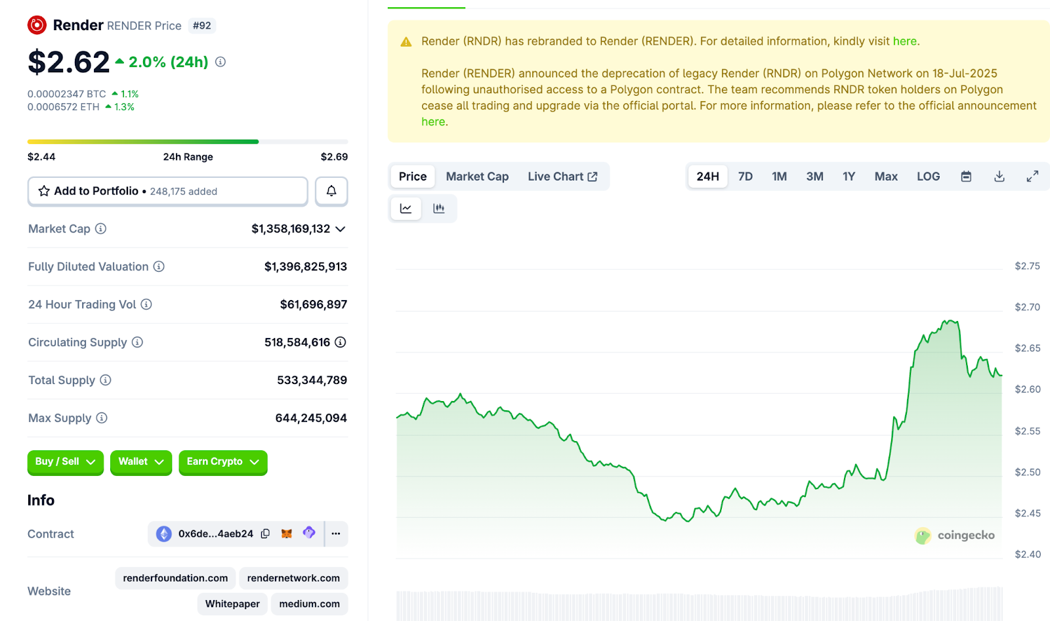
Task: Open the Whitepaper link
Action: (x=232, y=604)
